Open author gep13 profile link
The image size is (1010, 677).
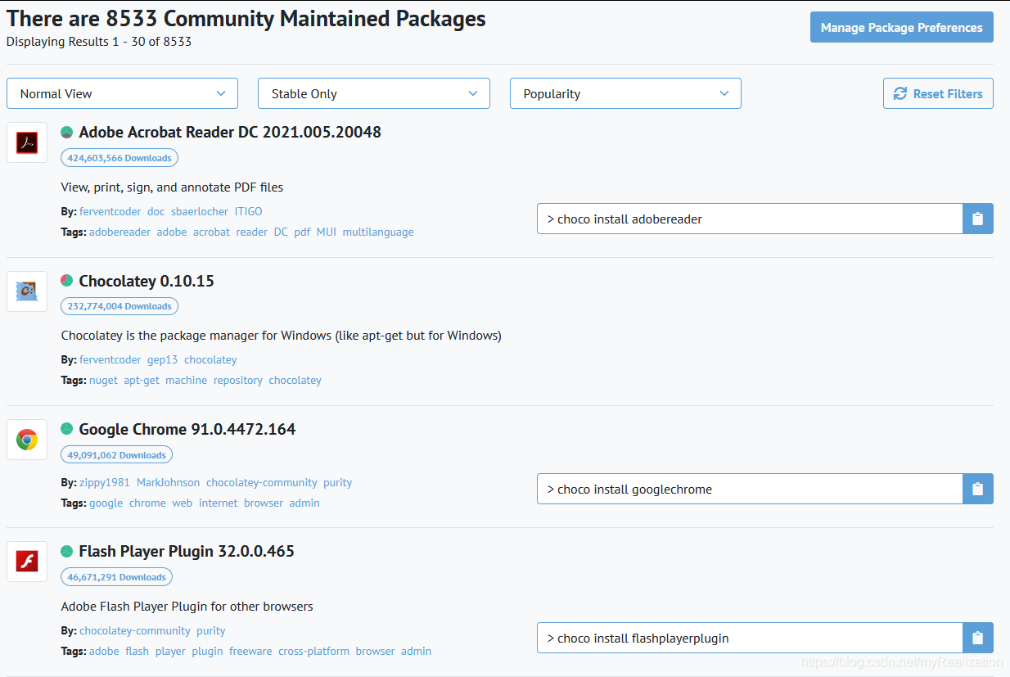pyautogui.click(x=163, y=359)
